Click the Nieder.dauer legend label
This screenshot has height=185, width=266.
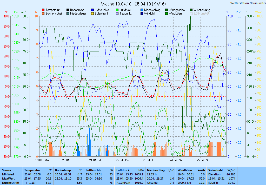(78, 14)
